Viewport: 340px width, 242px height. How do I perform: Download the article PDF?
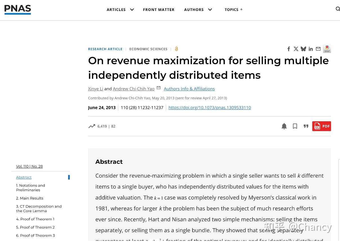321,126
